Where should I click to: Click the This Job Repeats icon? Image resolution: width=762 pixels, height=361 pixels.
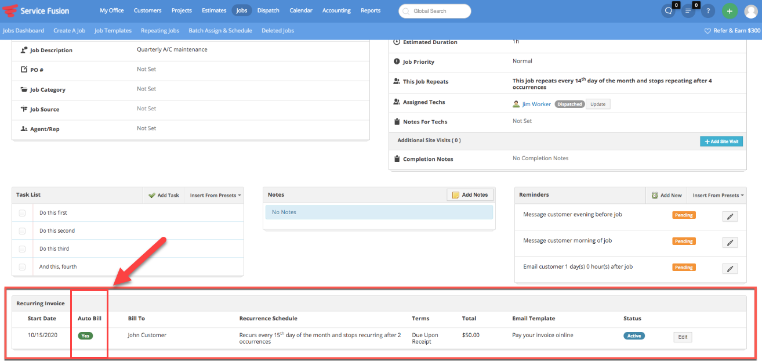397,81
